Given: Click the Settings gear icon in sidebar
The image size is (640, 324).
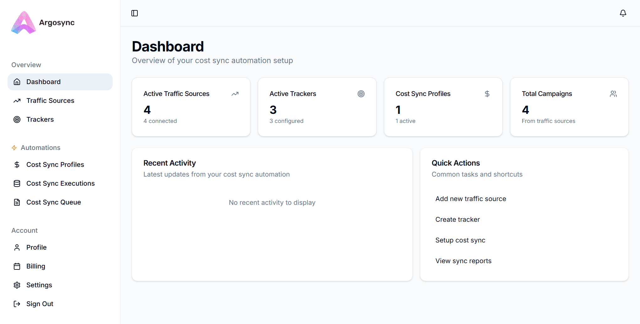Looking at the screenshot, I should point(17,285).
